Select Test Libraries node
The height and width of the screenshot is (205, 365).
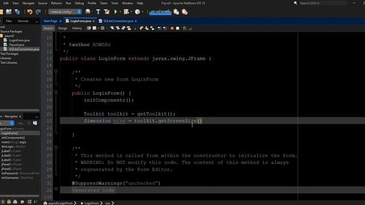9,63
